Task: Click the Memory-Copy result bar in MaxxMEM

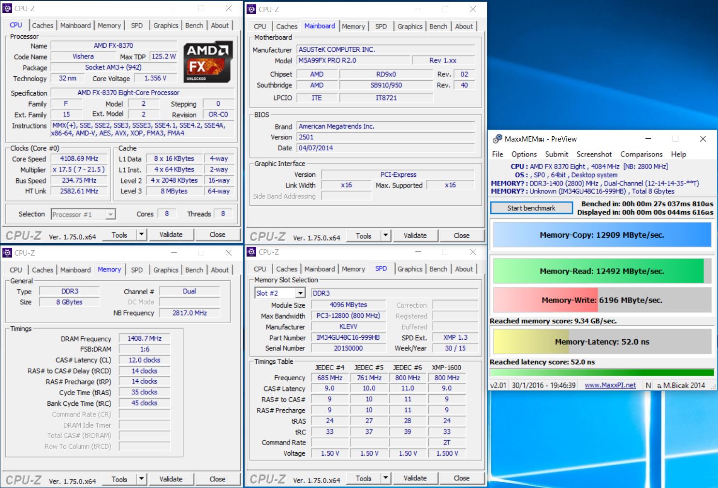Action: coord(601,235)
